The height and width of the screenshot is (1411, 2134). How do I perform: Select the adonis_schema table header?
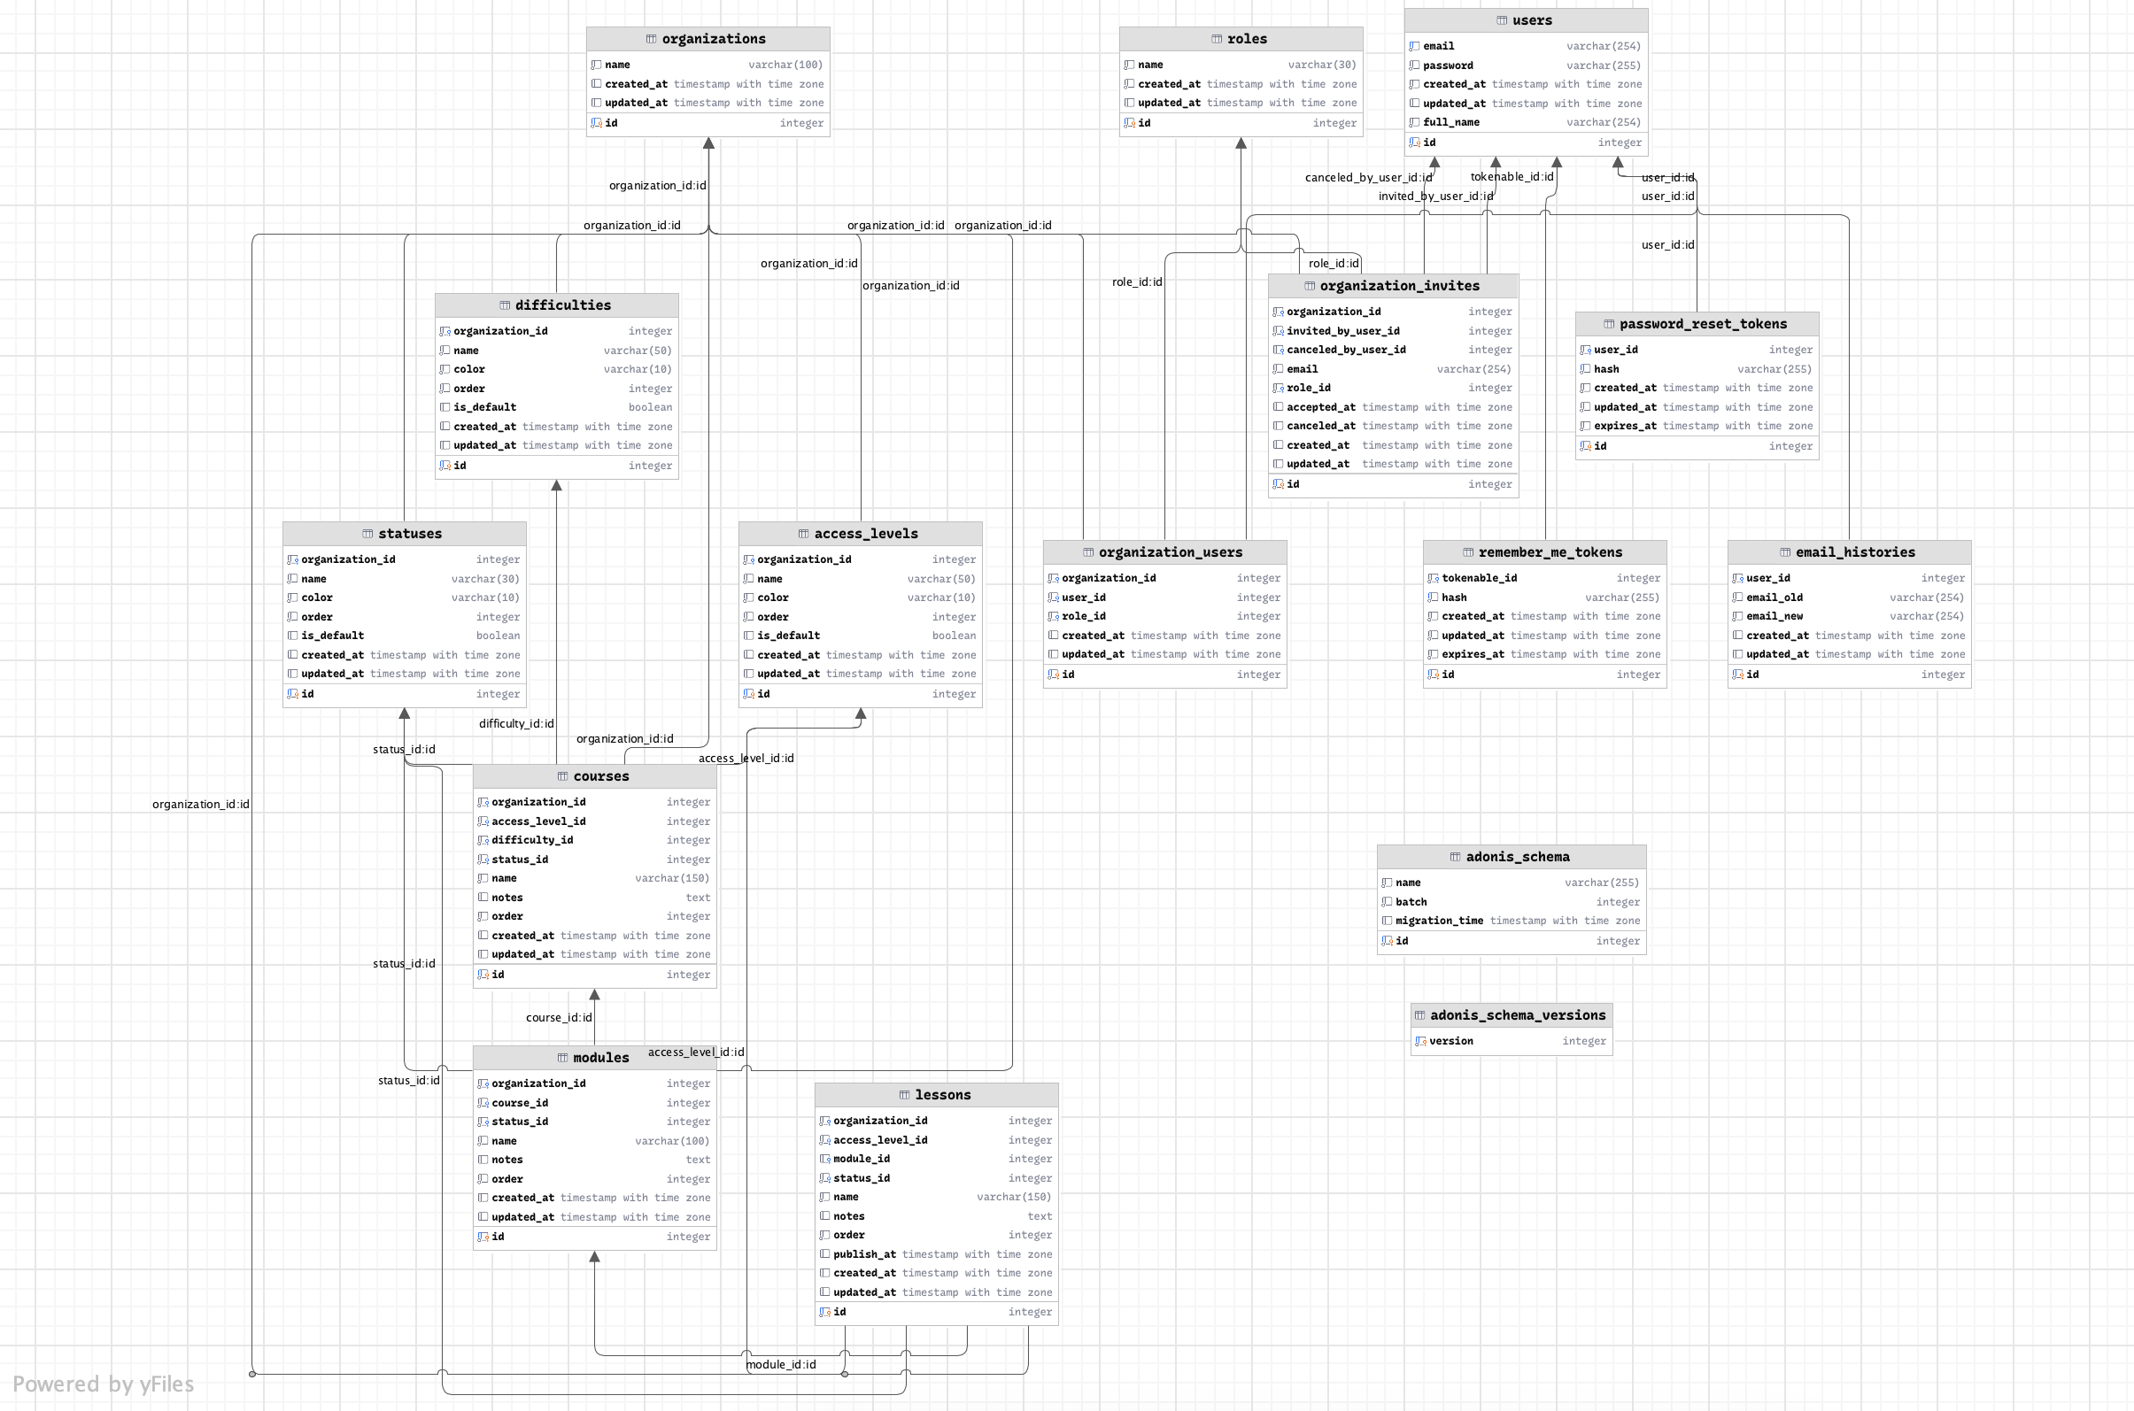[x=1512, y=857]
